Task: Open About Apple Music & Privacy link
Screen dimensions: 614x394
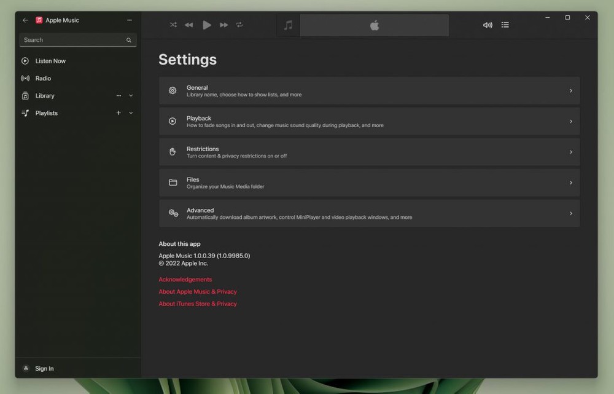Action: (198, 292)
